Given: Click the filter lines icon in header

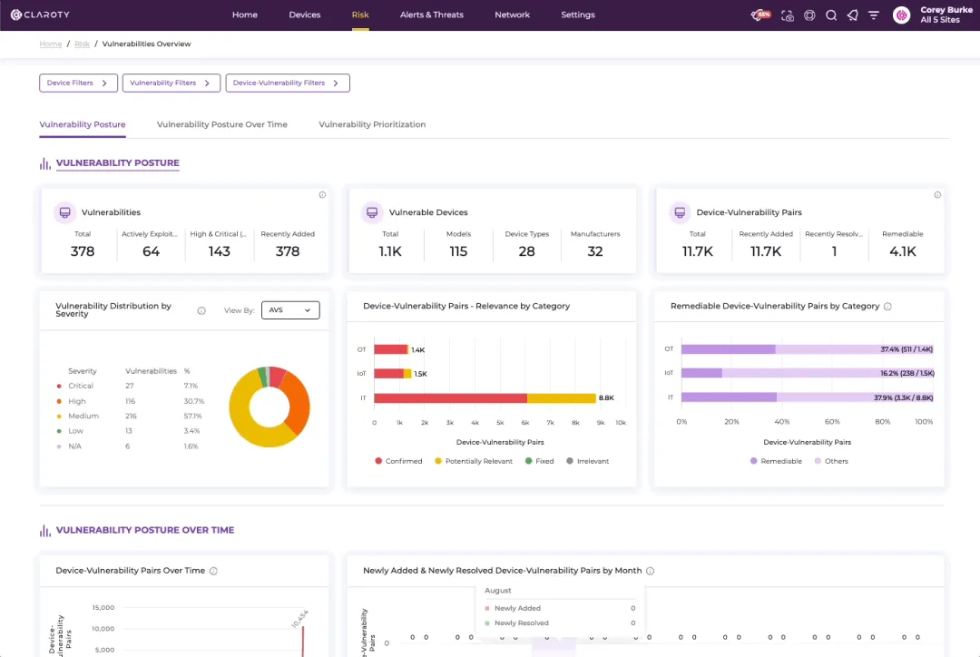Looking at the screenshot, I should (x=874, y=15).
